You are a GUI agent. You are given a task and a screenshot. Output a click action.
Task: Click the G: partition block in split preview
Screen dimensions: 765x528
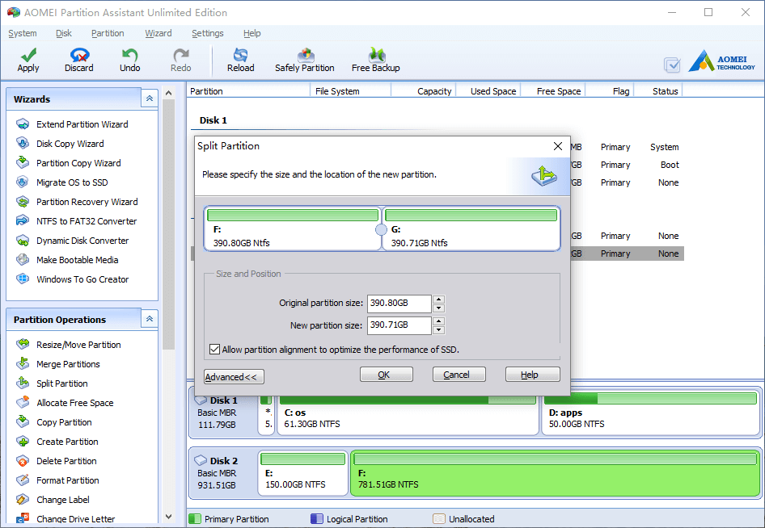click(471, 228)
